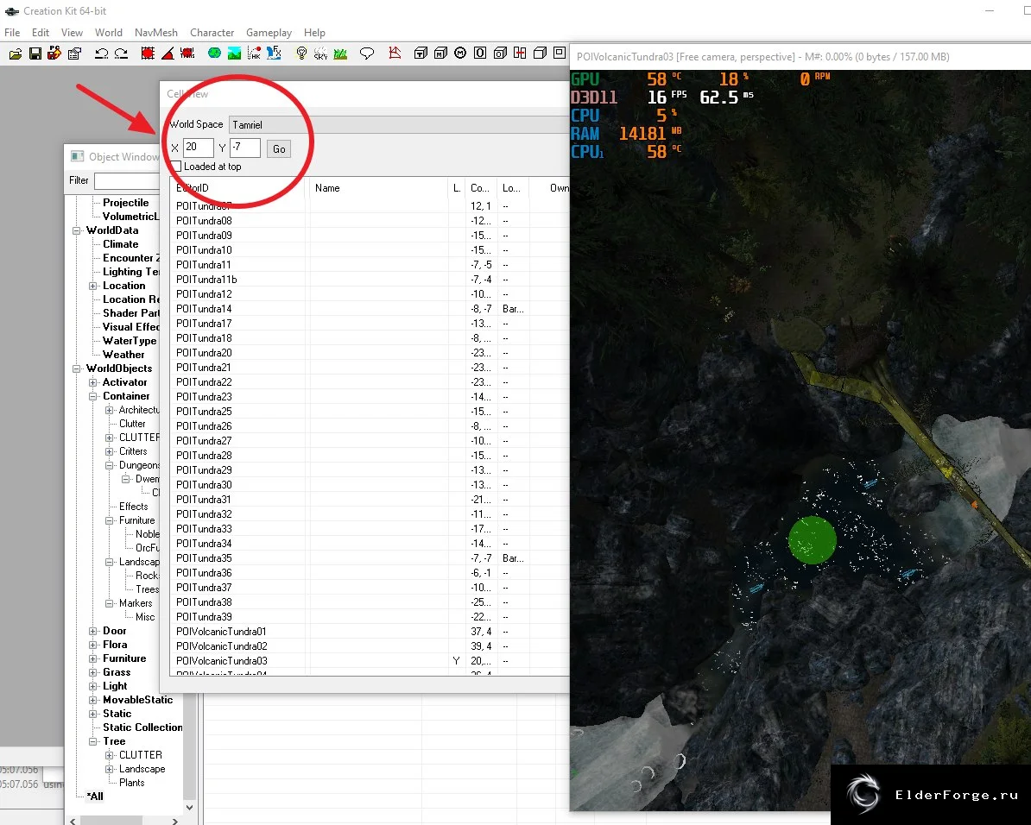The width and height of the screenshot is (1031, 825).
Task: Select the POITundra14 cell row
Action: (x=370, y=309)
